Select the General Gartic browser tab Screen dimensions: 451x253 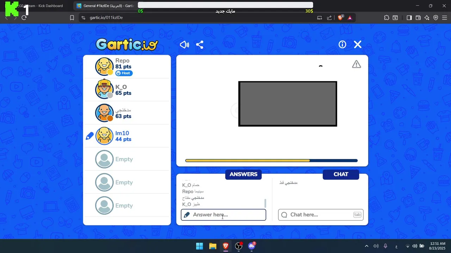coord(105,6)
